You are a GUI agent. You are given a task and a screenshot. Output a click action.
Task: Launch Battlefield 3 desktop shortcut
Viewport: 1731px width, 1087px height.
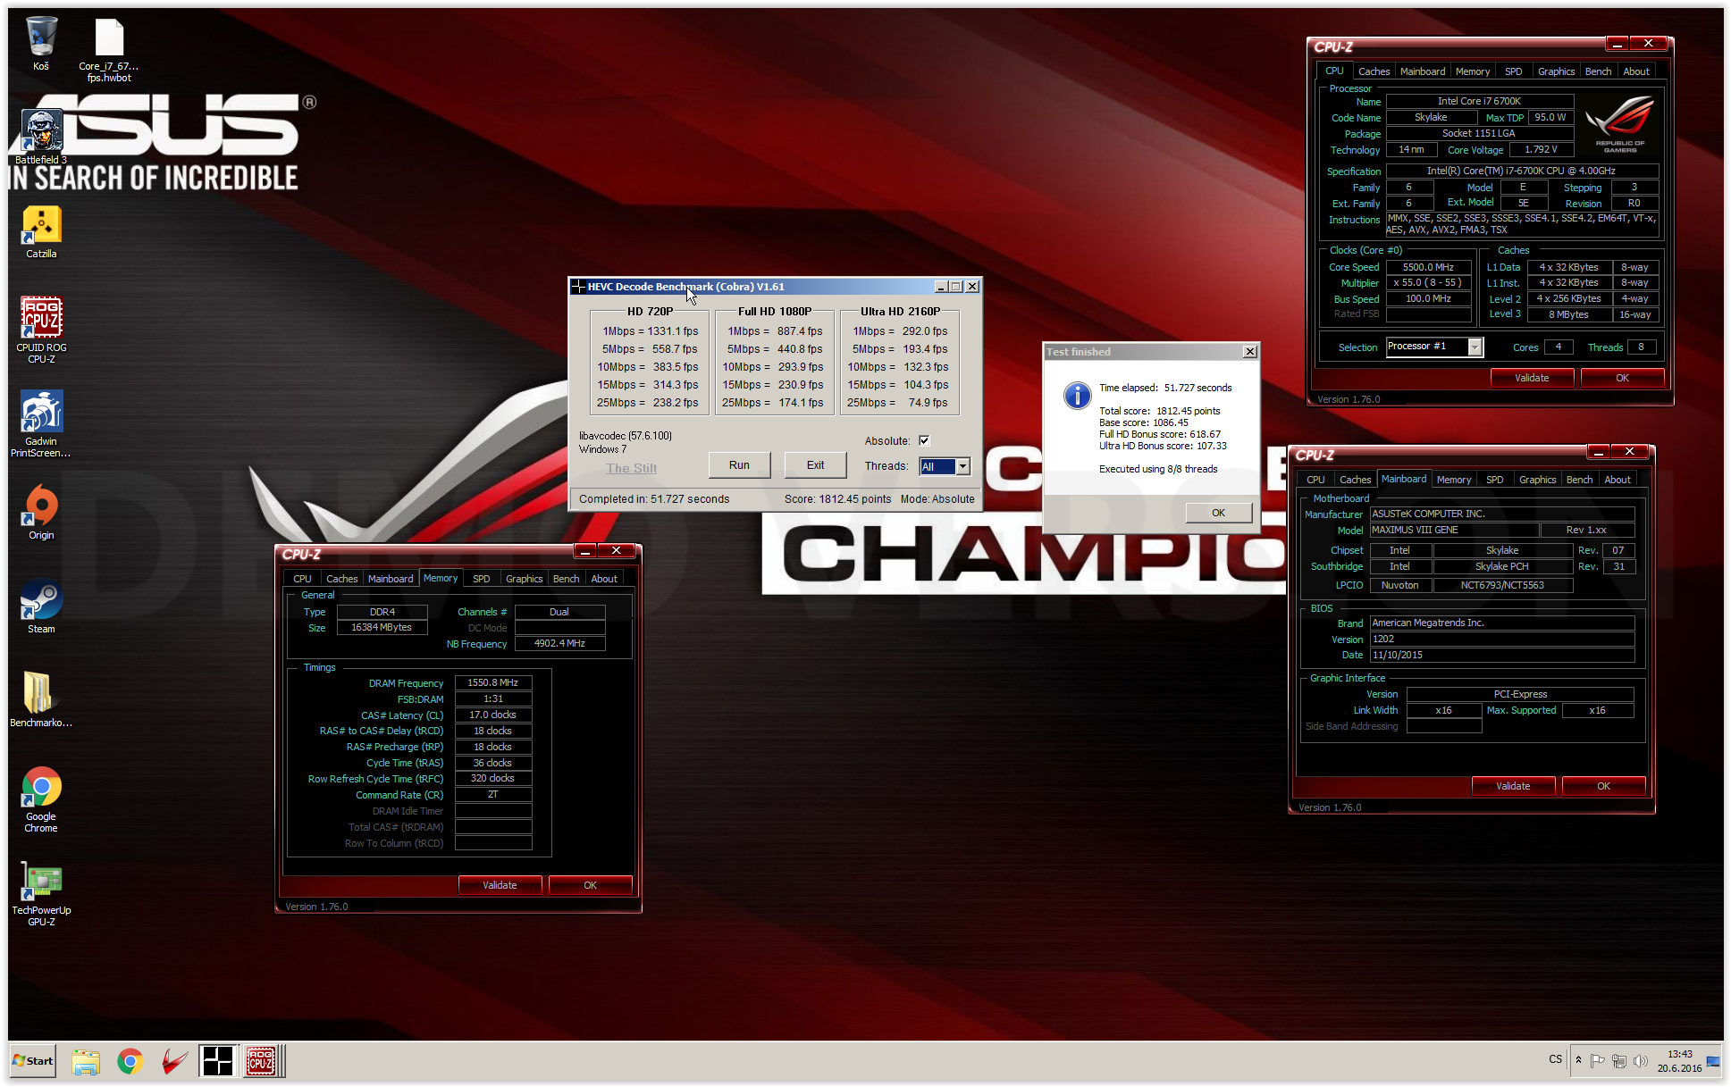point(41,136)
